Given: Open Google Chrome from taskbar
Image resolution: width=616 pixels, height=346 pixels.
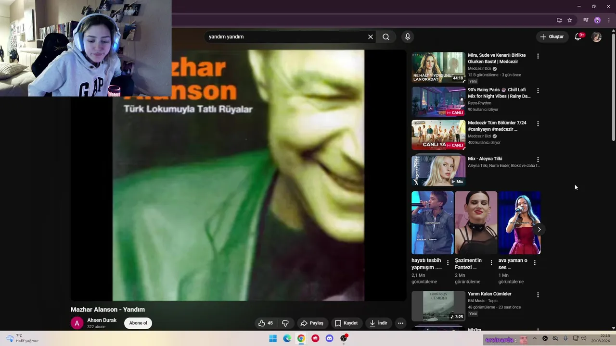Looking at the screenshot, I should point(301,338).
